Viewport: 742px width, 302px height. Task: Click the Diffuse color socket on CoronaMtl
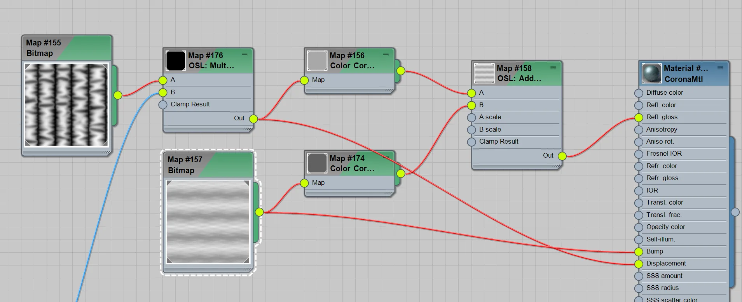639,93
